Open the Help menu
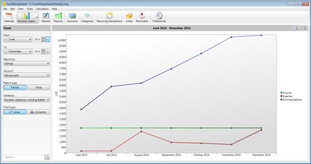This screenshot has height=164, width=311. pos(54,9)
